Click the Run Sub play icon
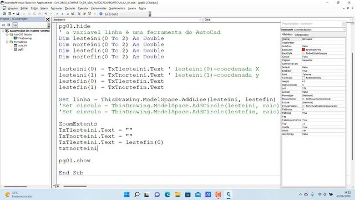Screen dimensions: 355x200 [x=57, y=14]
